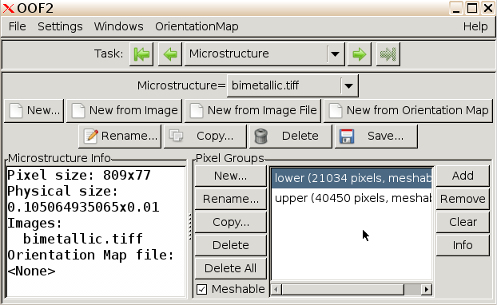
Task: Rename the microstructure with pencil Rename... button
Action: 120,137
